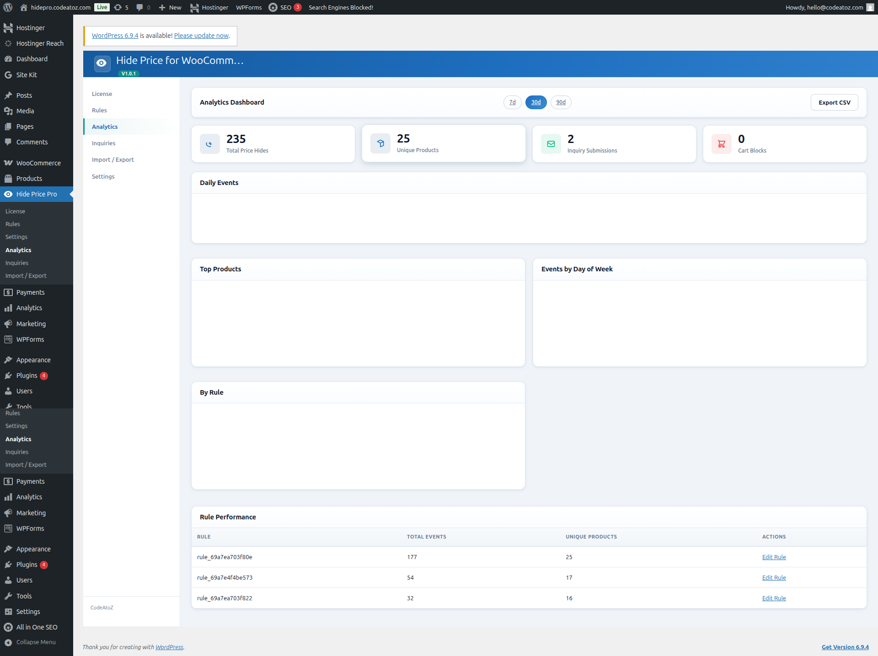Screen dimensions: 878x656
Task: Select the 7d time range
Action: coord(512,102)
